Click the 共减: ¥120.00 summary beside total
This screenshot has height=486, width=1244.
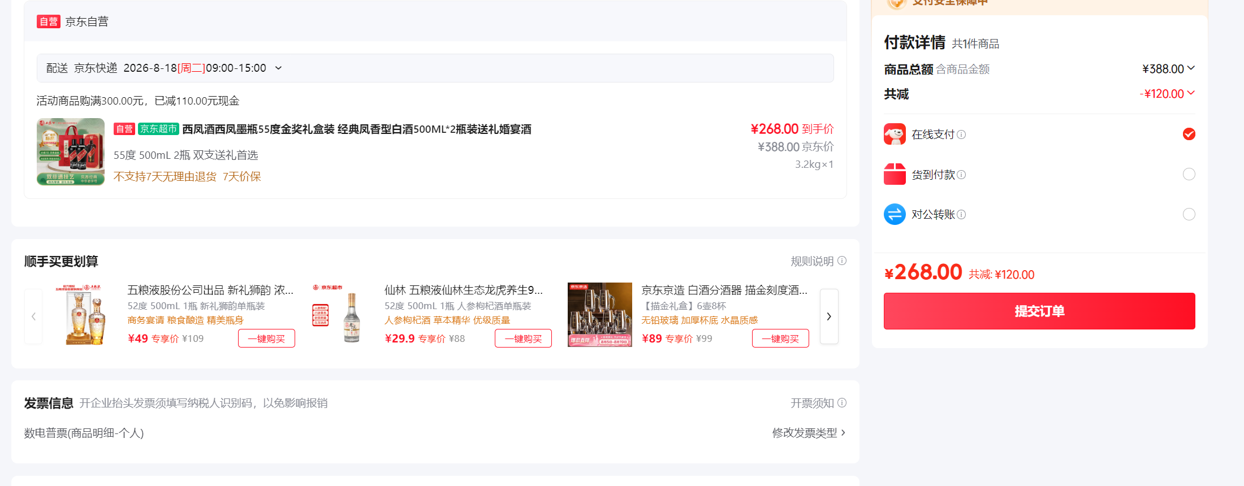click(1001, 275)
